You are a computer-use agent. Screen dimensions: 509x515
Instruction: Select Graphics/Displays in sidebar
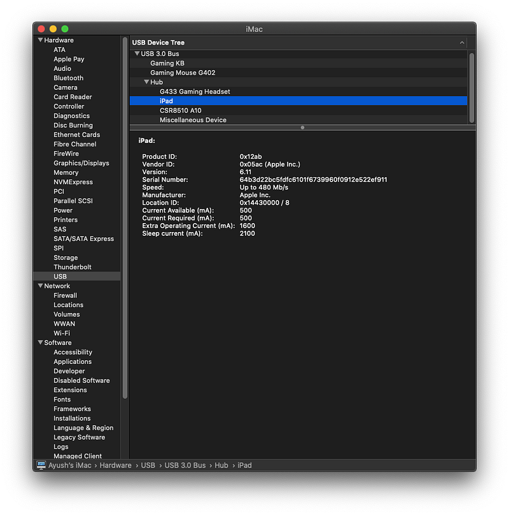click(x=81, y=163)
